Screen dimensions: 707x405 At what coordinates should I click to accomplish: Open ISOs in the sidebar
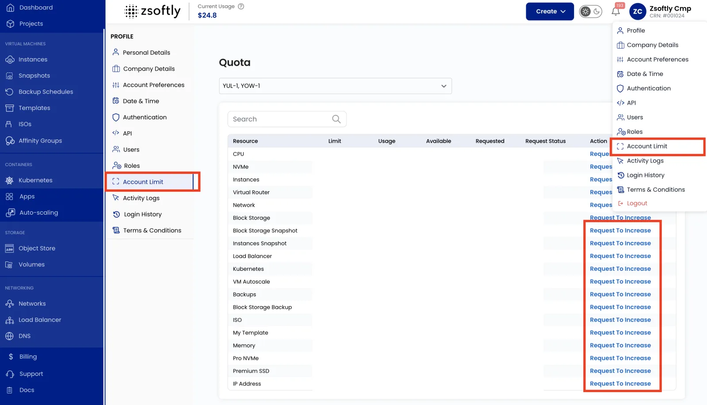(18, 124)
